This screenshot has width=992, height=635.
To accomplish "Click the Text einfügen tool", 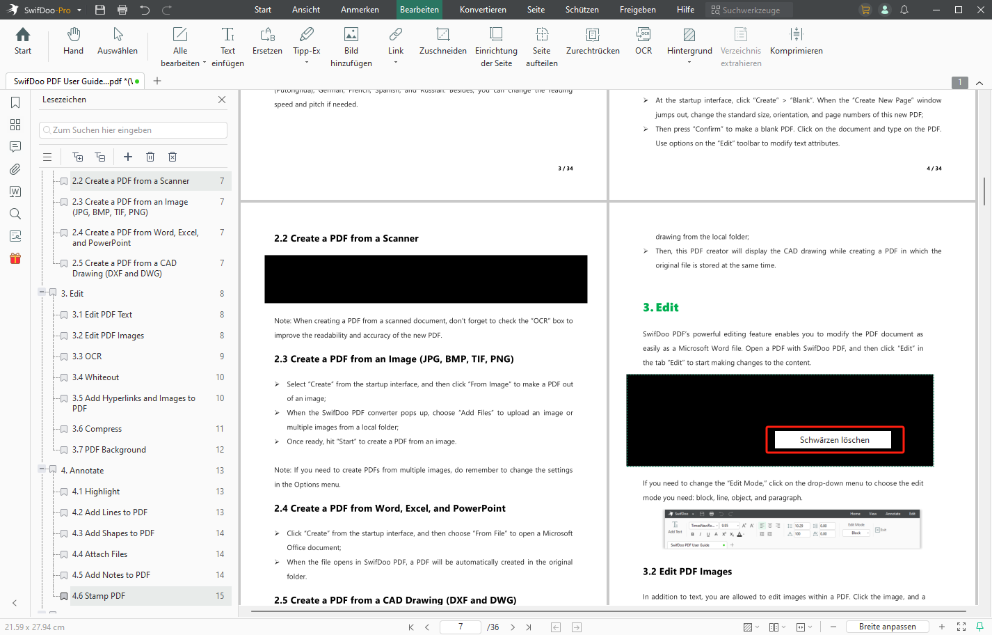I will tap(227, 47).
